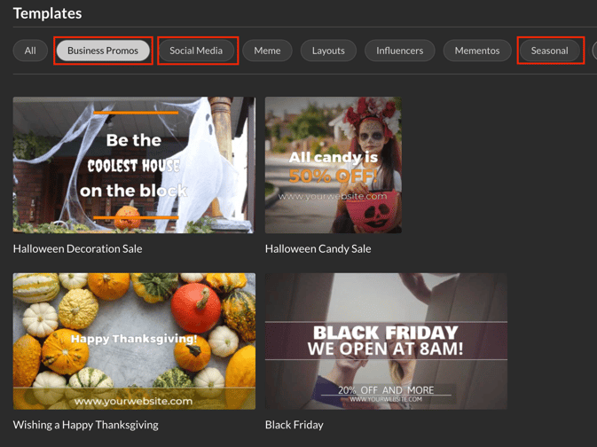Select the Business Promos category
Viewport: 597px width, 447px height.
pyautogui.click(x=103, y=51)
